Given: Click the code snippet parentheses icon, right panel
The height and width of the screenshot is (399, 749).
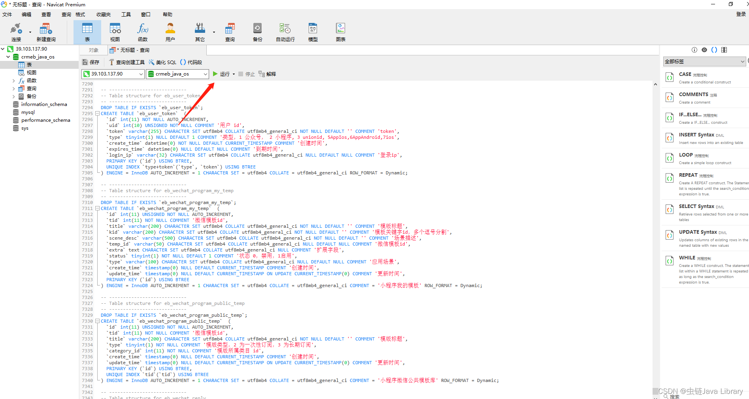Looking at the screenshot, I should click(x=714, y=50).
